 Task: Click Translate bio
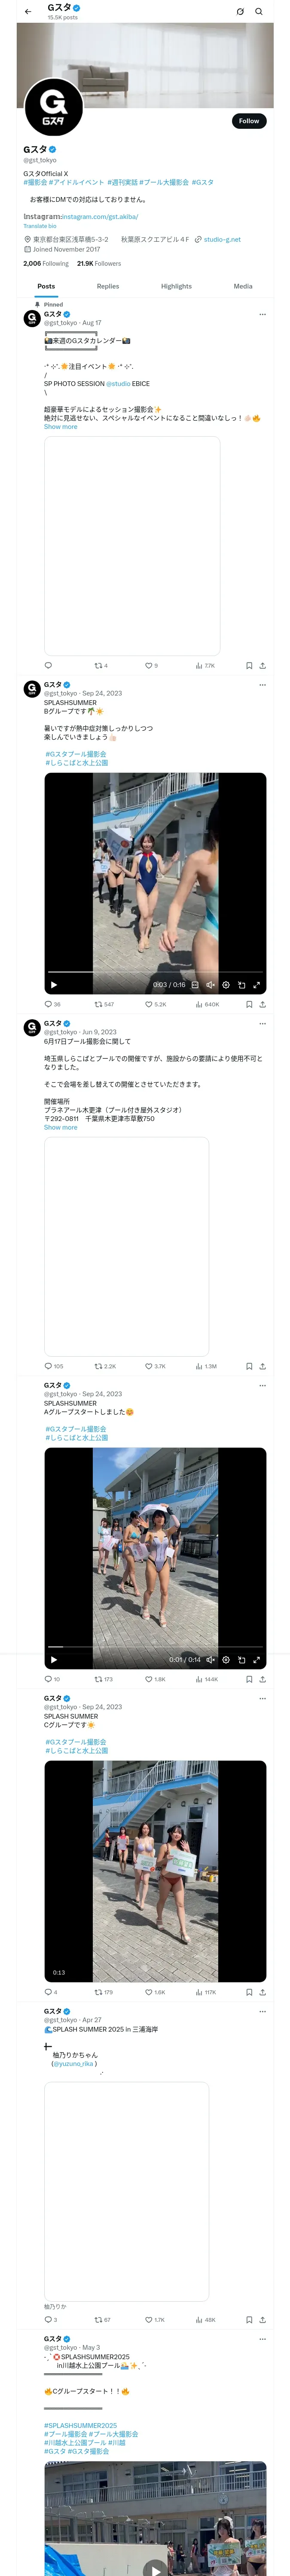tap(40, 226)
